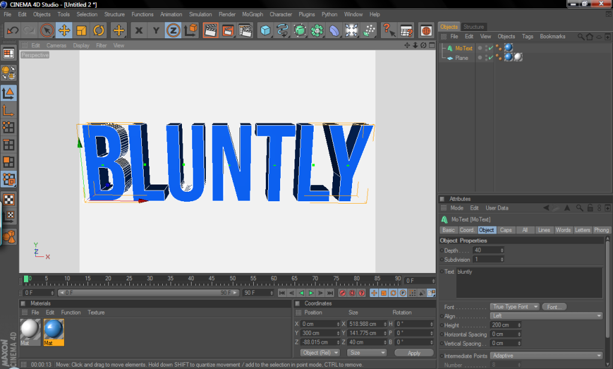
Task: Toggle the Z axis lock
Action: pyautogui.click(x=174, y=30)
